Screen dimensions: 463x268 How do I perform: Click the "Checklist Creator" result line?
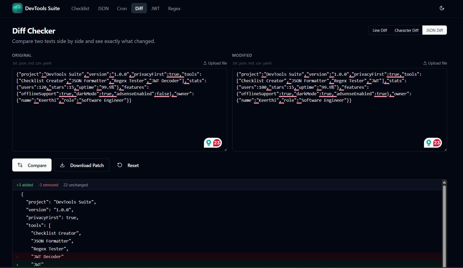(x=227, y=233)
